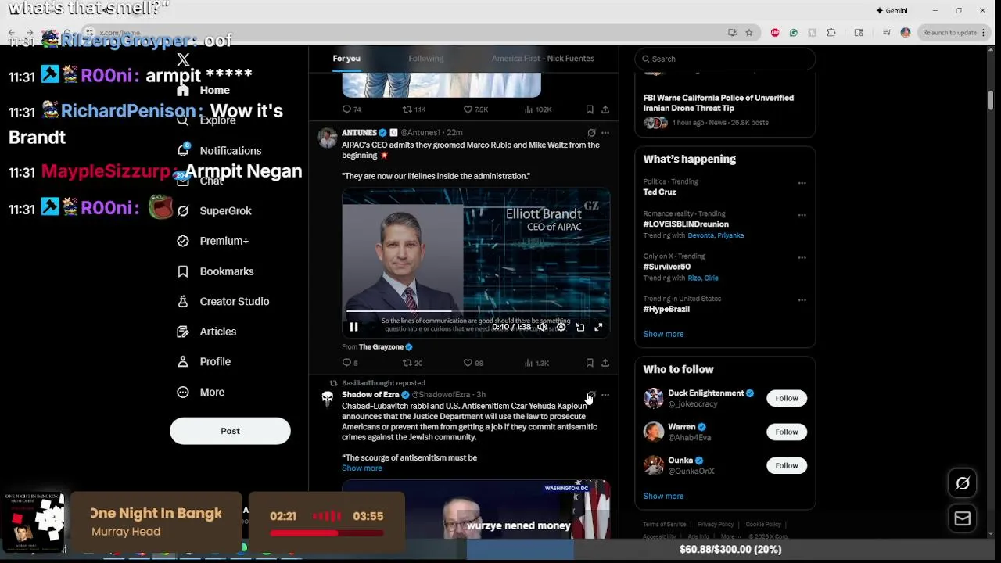
Task: Open Grammarly extension icon
Action: click(794, 33)
